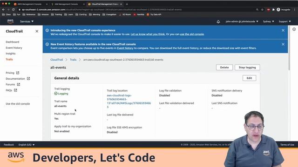Click the AWS logo home icon
This screenshot has height=167, width=298.
[10, 21]
